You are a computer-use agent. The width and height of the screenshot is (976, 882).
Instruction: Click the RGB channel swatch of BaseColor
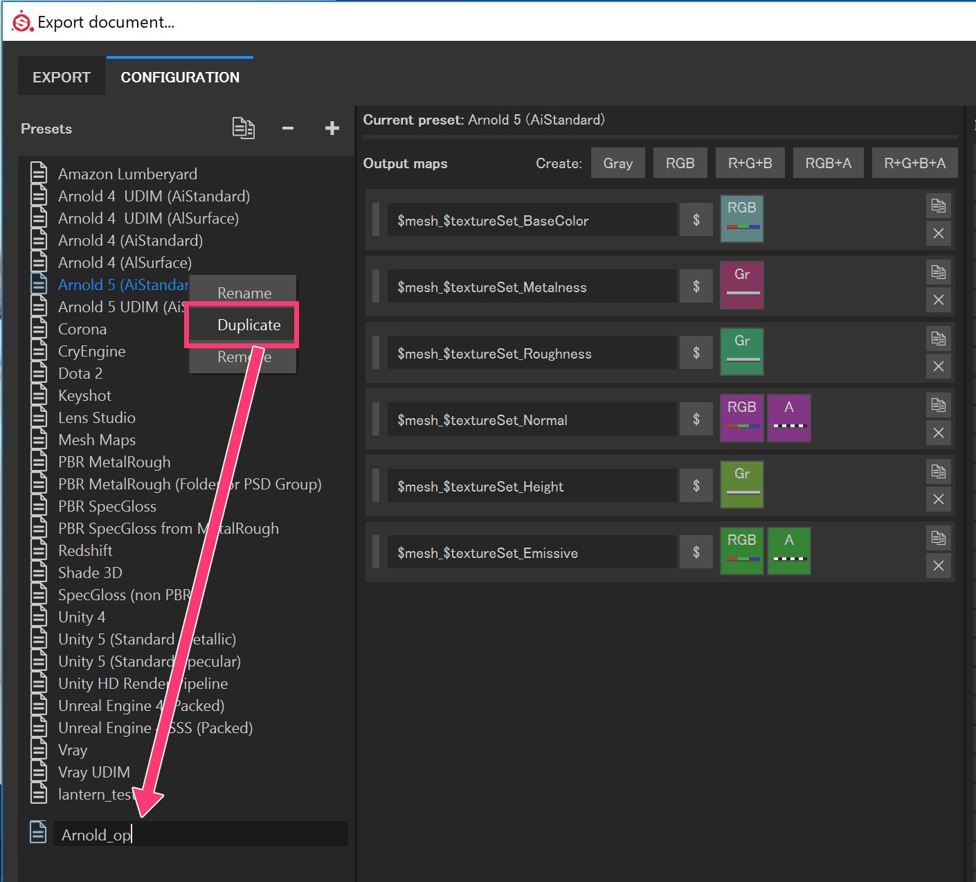[742, 219]
